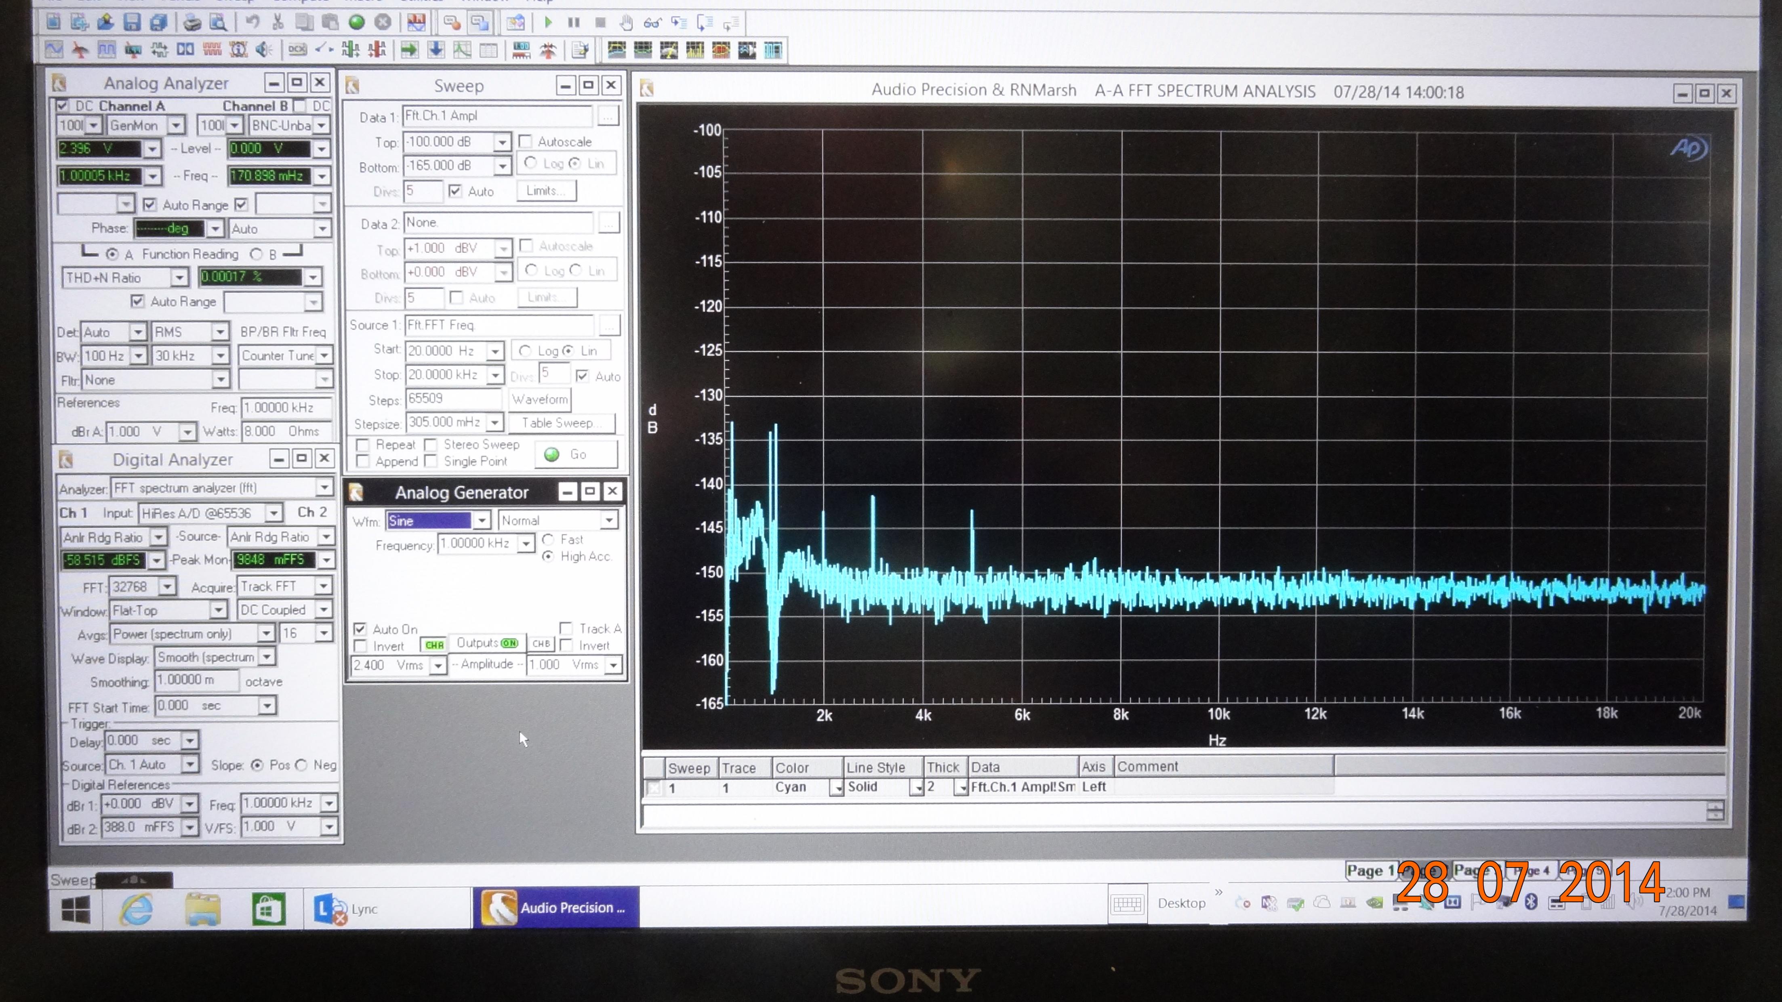Screen dimensions: 1782x1002
Task: Click the green Go sweep toolbar icon
Action: [357, 22]
